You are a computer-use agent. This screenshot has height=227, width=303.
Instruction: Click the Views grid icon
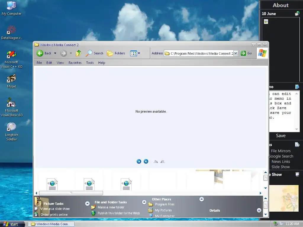133,53
